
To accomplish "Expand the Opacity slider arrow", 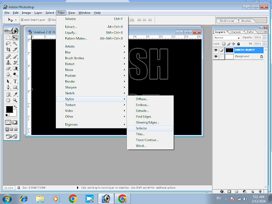I will [x=264, y=37].
